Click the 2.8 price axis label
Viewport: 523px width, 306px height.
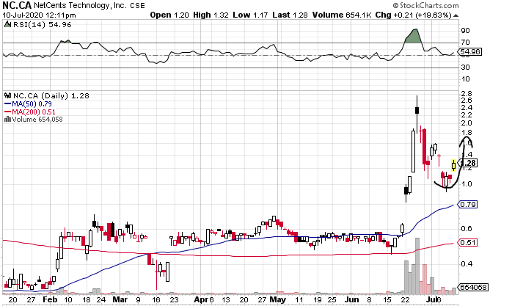point(467,93)
